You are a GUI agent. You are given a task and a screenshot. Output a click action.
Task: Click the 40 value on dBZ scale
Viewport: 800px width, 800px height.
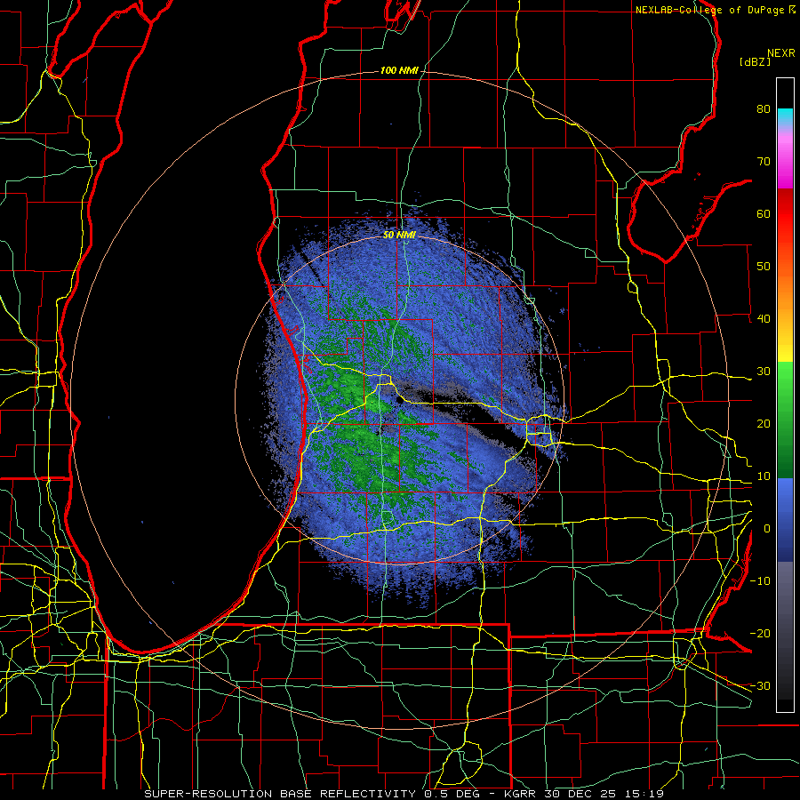[764, 319]
